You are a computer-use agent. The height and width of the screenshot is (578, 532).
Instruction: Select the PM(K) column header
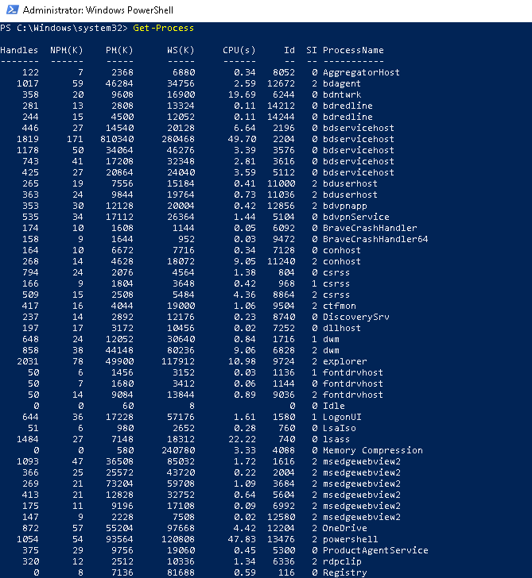pyautogui.click(x=119, y=50)
